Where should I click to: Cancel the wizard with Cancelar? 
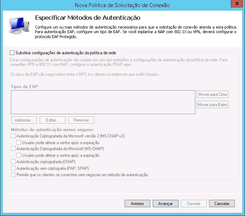[222, 203]
